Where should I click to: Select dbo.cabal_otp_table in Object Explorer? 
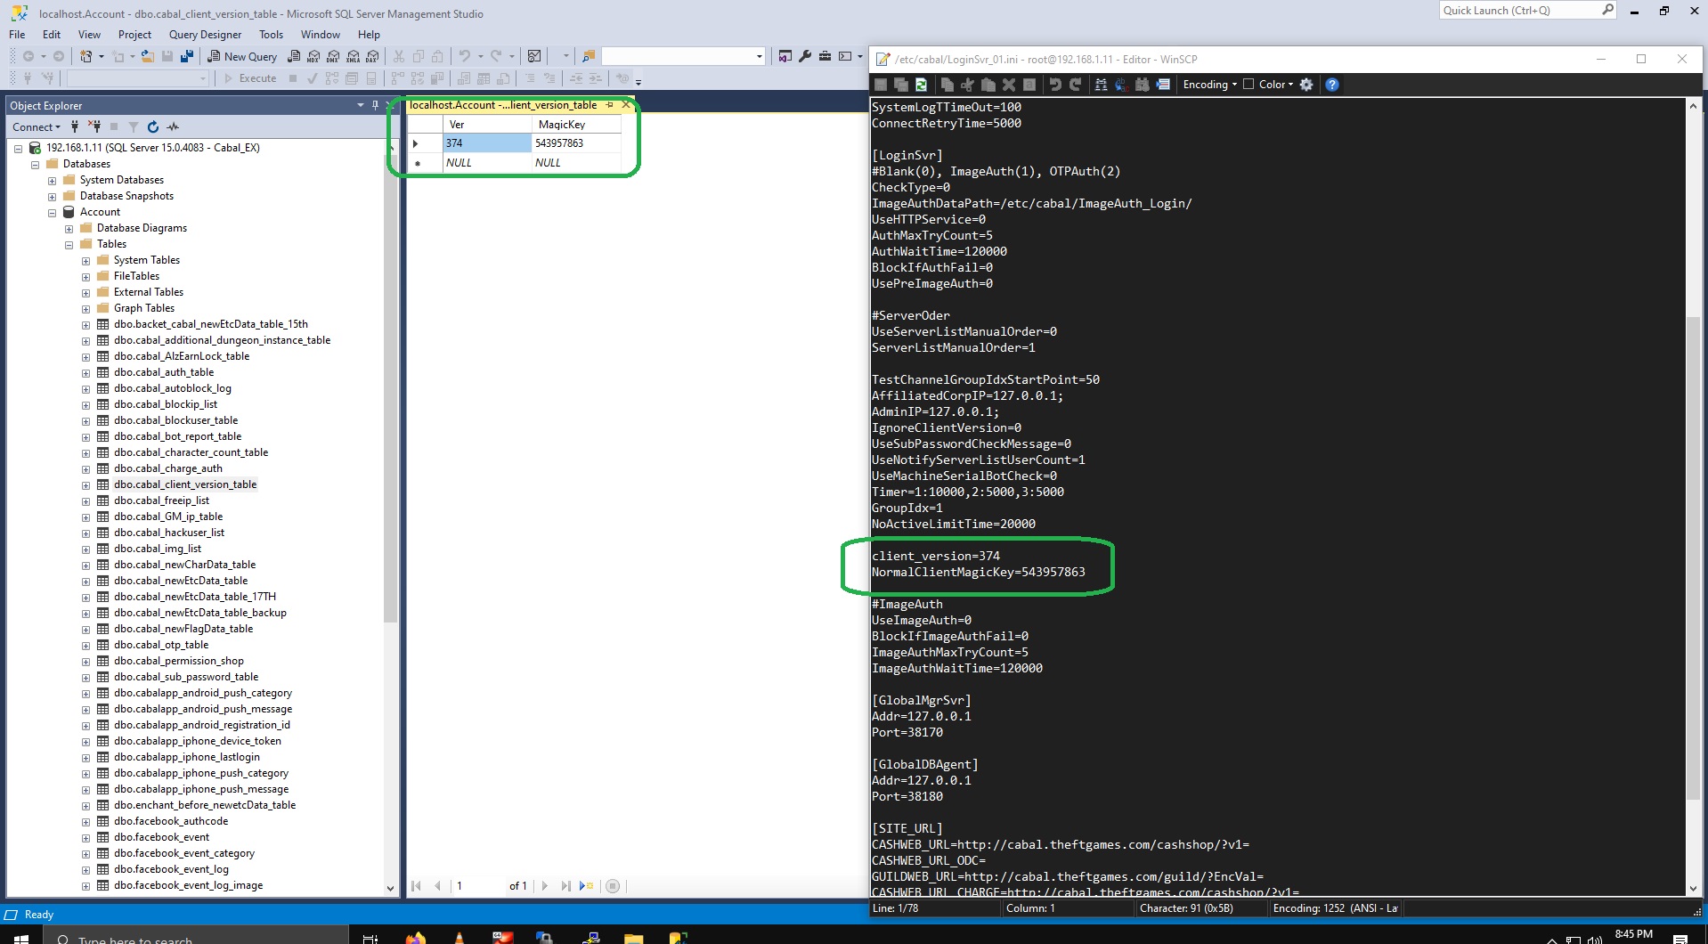pyautogui.click(x=161, y=645)
